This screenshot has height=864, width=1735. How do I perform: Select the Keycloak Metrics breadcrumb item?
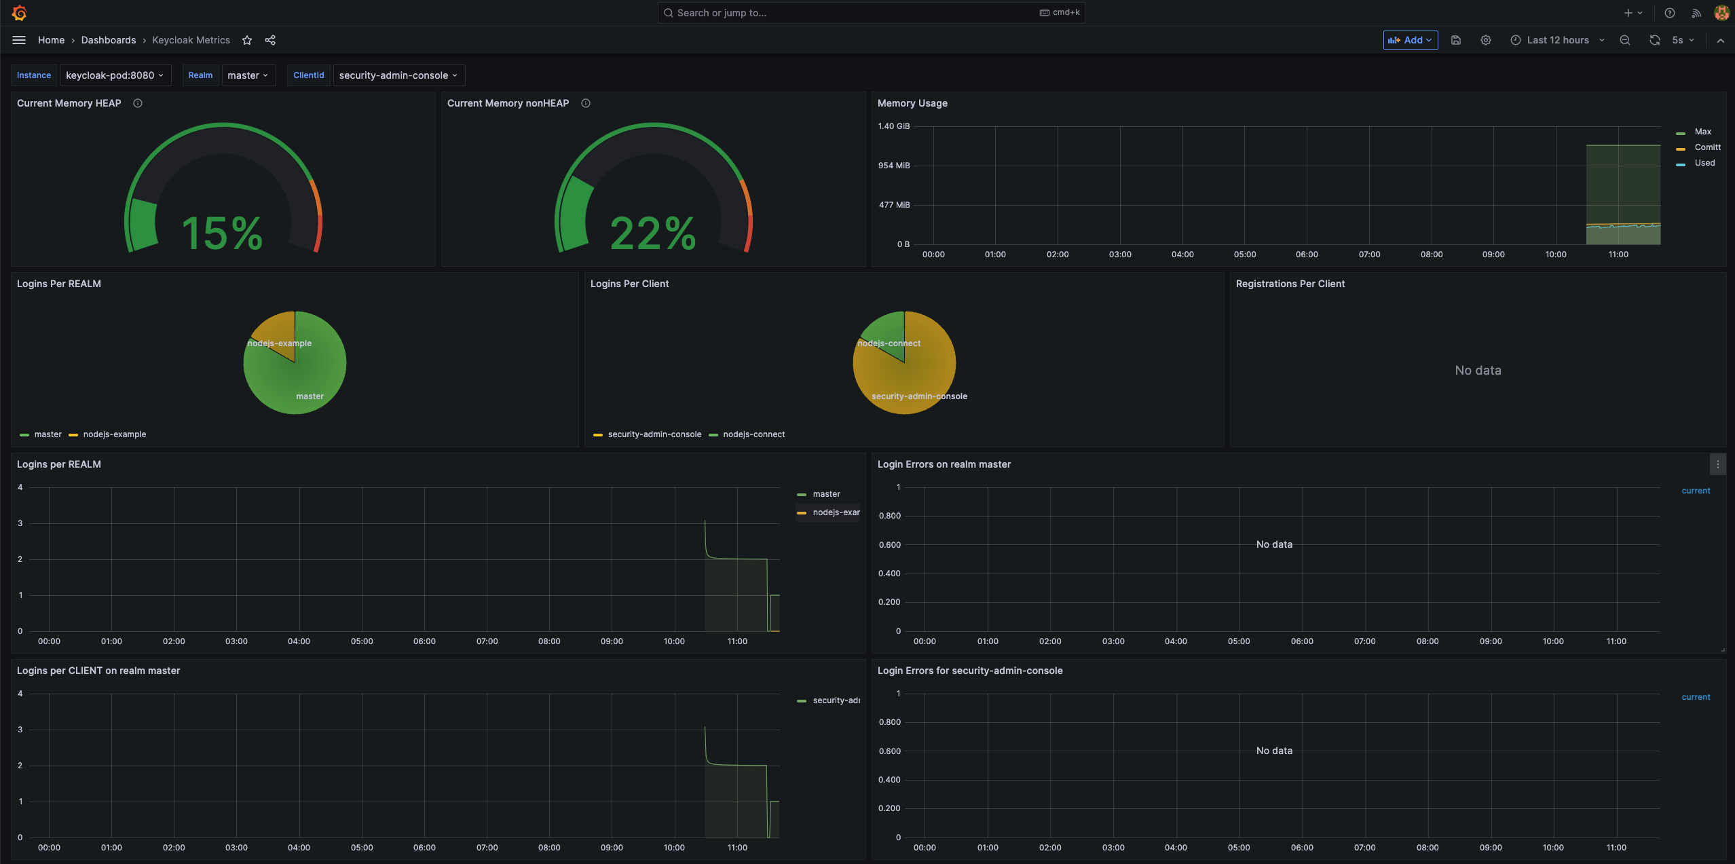(190, 41)
